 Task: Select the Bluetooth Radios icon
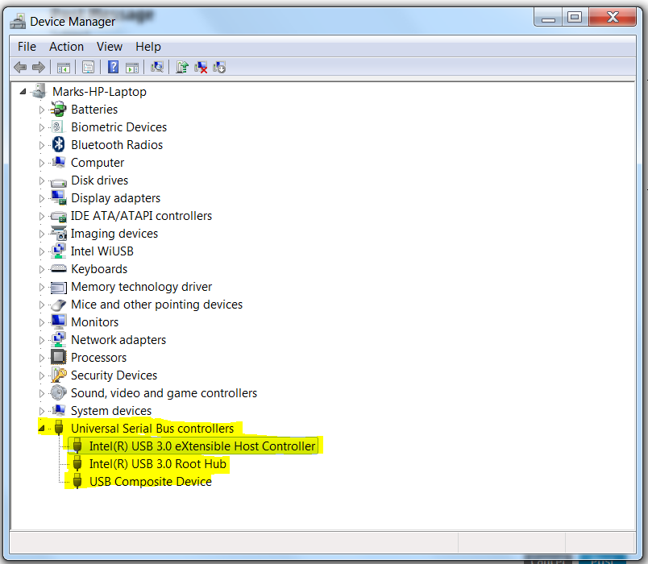point(59,144)
